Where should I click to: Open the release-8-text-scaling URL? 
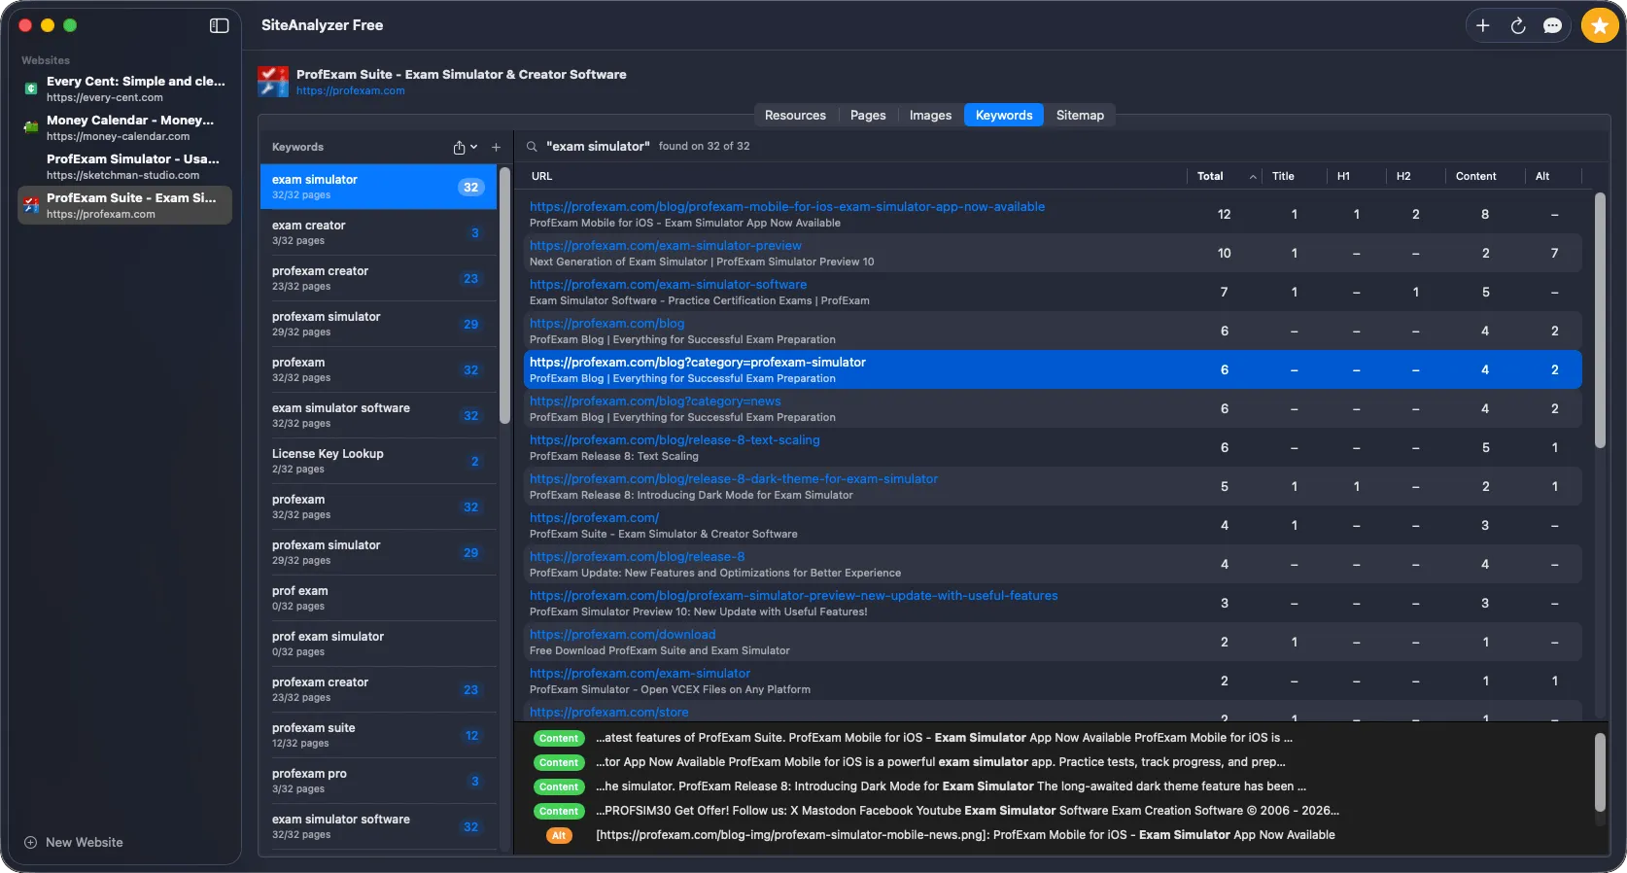[675, 439]
